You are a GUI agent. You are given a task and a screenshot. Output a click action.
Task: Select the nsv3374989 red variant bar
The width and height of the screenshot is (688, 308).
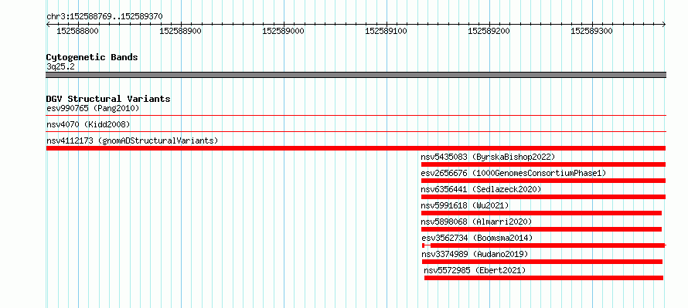click(x=542, y=262)
